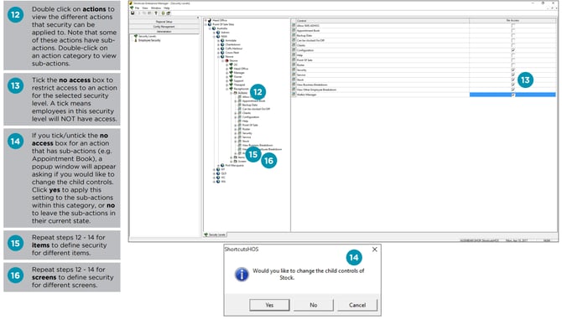This screenshot has width=562, height=319.
Task: Open the Config Management panel bar
Action: (164, 27)
